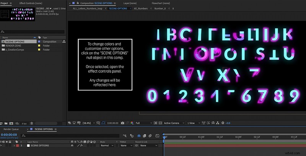Toggle Motion Blur enable switch in timeline
Image resolution: width=306 pixels, height=156 pixels.
click(150, 136)
